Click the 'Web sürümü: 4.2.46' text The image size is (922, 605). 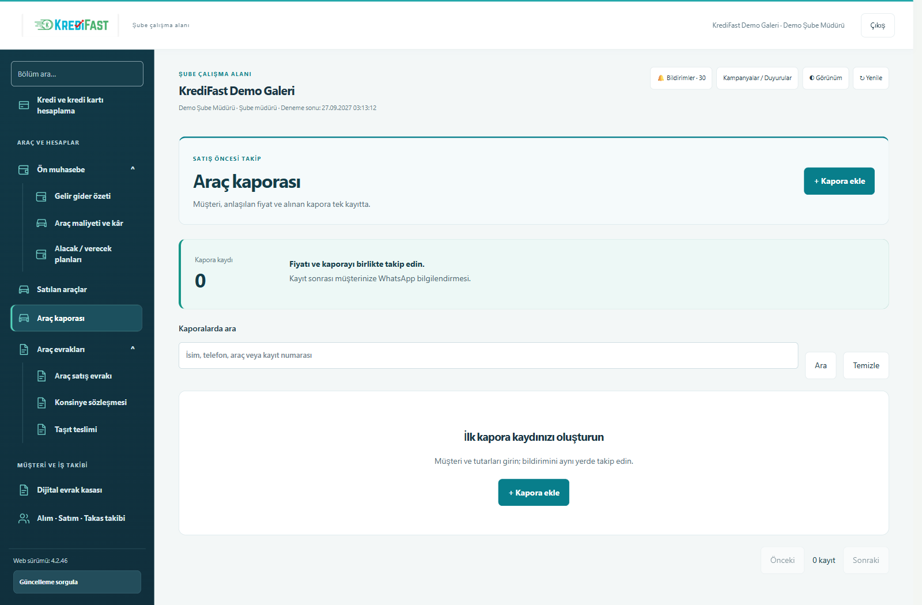click(40, 561)
